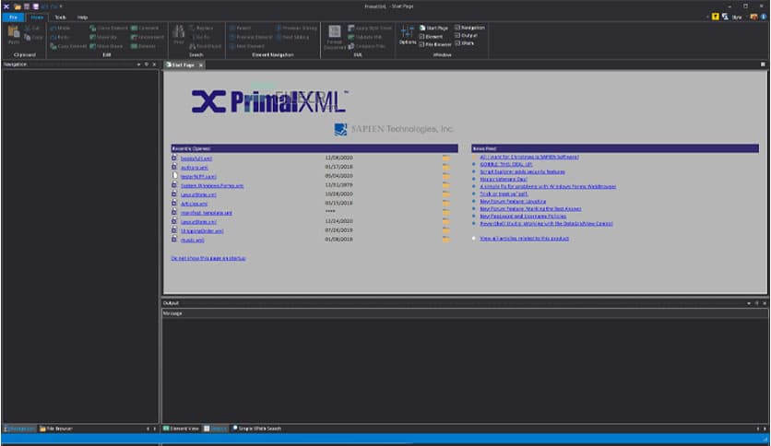
Task: Click the Redo ribbon icon
Action: [x=53, y=38]
